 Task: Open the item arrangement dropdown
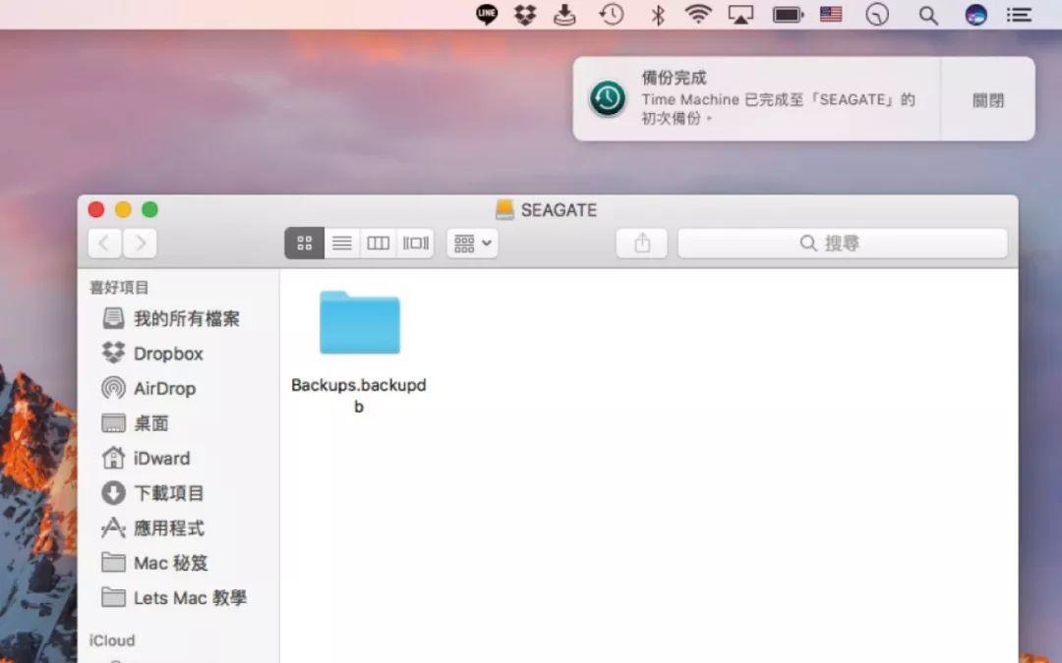coord(472,243)
